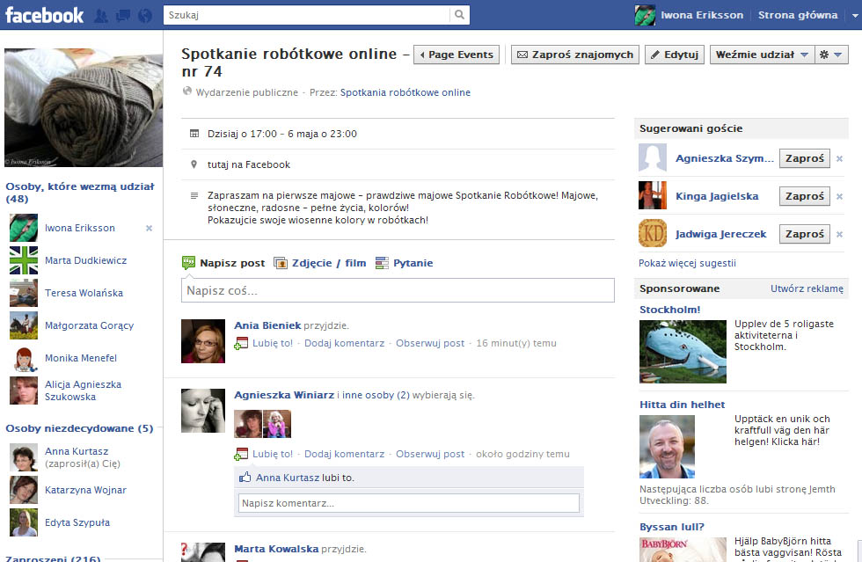The image size is (862, 562).
Task: Like Ania Bieniek's post via Lubię to!
Action: coord(273,343)
